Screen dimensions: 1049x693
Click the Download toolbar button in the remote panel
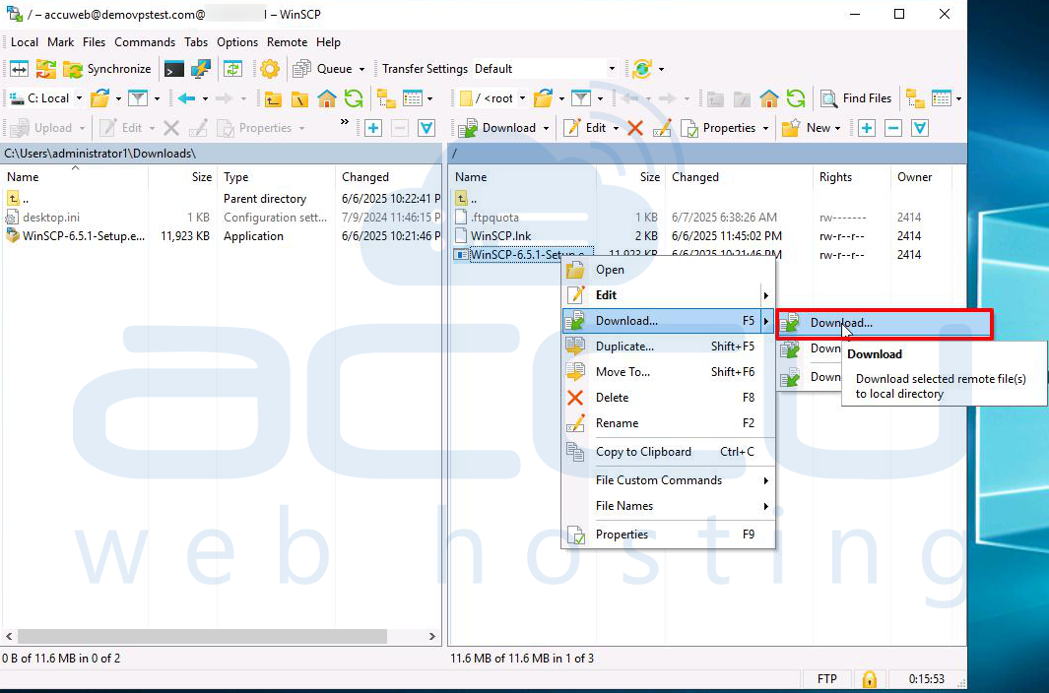click(498, 128)
